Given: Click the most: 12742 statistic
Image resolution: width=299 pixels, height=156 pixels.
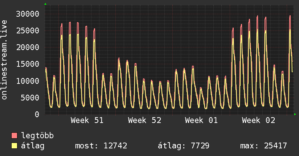Looking at the screenshot, I should click(x=101, y=146).
